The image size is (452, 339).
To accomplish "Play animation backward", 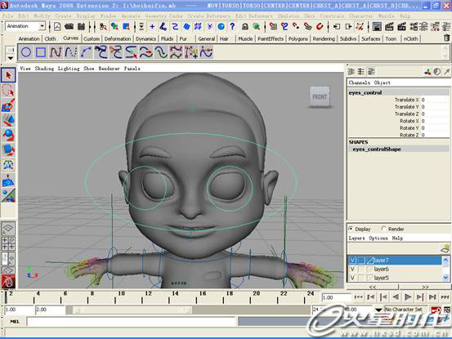I will pos(396,297).
